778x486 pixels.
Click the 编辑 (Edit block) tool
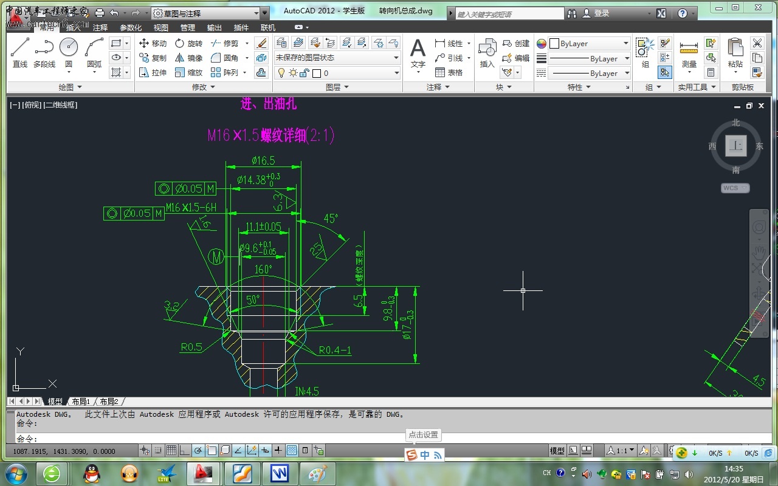coord(516,58)
